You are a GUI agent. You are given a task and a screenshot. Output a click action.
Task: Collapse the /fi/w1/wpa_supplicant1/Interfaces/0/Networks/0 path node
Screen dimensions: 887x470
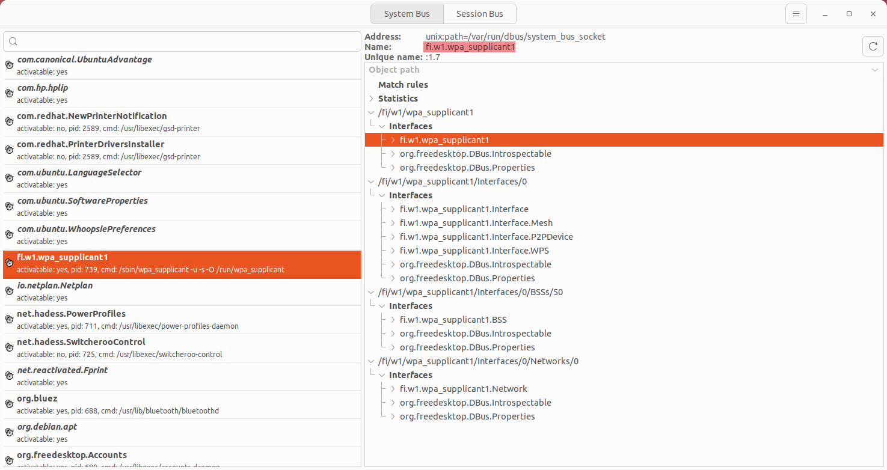pos(371,361)
